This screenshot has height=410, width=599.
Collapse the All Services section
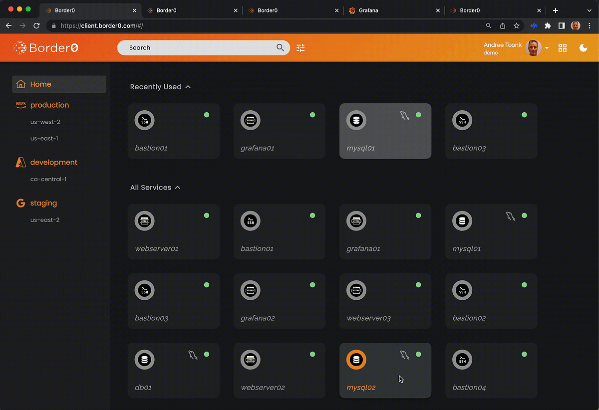[177, 187]
